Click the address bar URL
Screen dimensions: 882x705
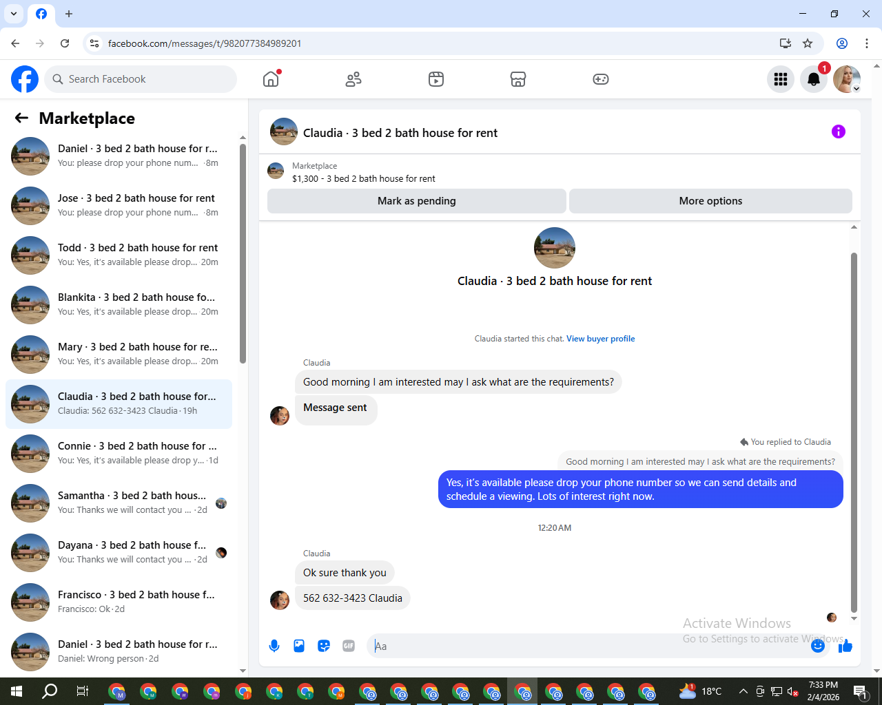coord(205,43)
